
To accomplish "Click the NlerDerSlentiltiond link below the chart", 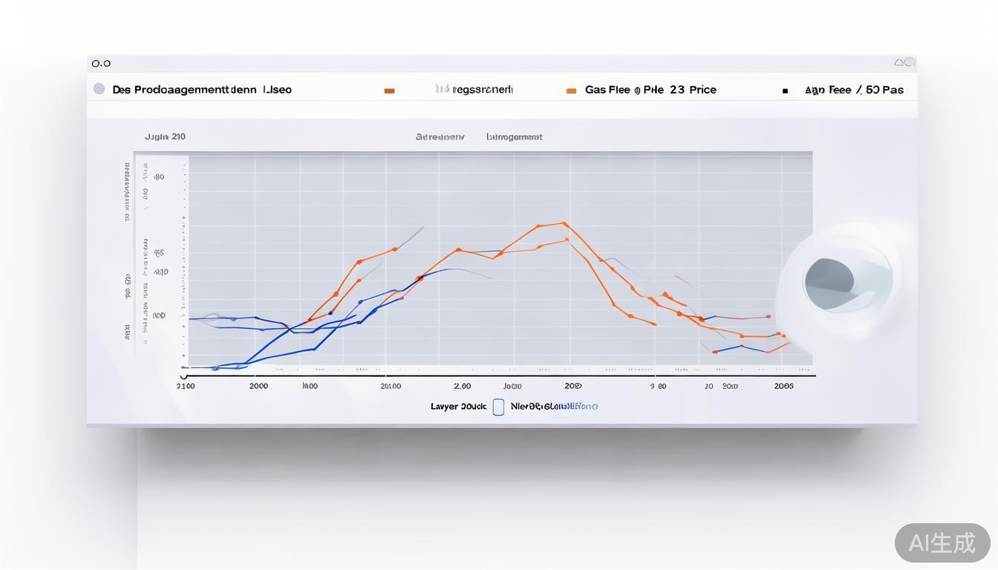I will coord(554,406).
